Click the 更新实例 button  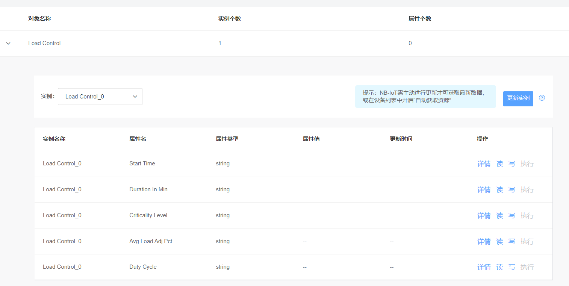518,98
